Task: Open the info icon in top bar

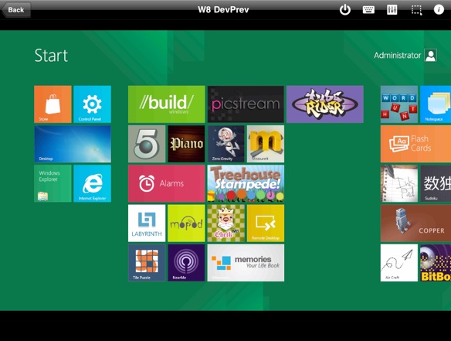Action: coord(439,9)
